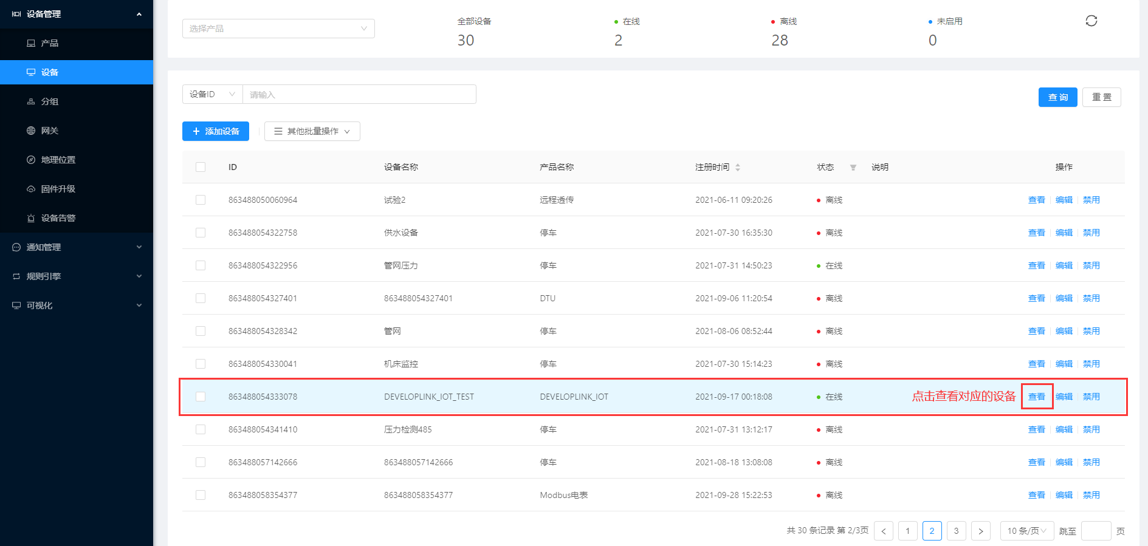1148x546 pixels.
Task: Open the 设备ID search type dropdown
Action: coord(212,94)
